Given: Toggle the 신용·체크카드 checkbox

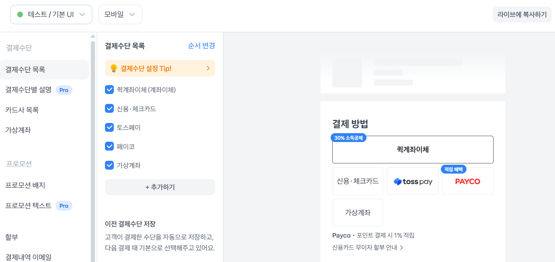Looking at the screenshot, I should tap(109, 108).
